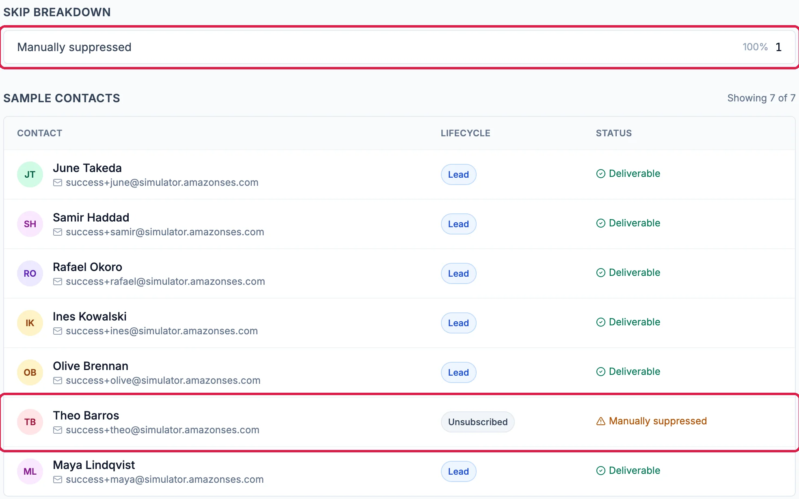
Task: Click the Deliverable check icon for June Takeda
Action: click(601, 174)
